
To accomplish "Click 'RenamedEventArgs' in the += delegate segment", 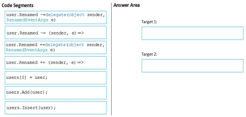I will click(27, 50).
